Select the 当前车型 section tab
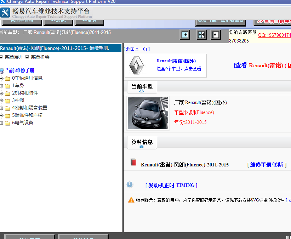The image size is (291, 239). coord(142,87)
